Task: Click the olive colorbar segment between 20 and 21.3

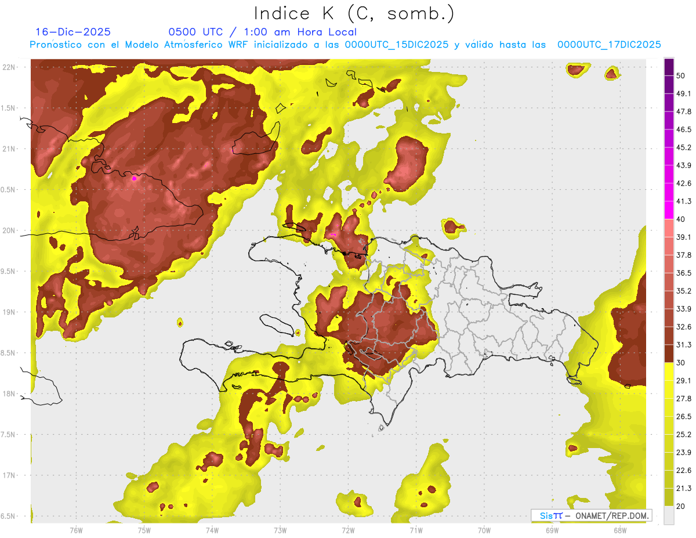Action: [669, 497]
